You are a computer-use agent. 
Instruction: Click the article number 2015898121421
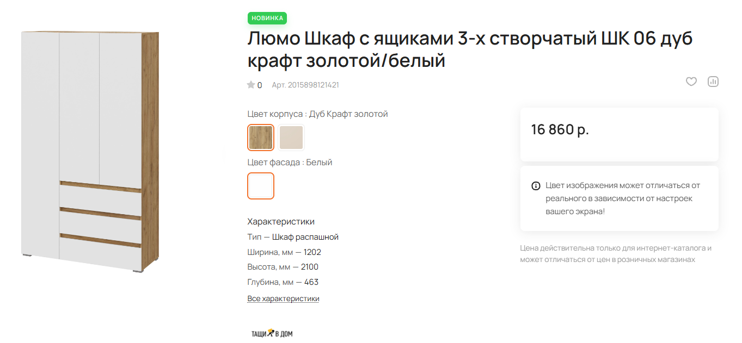(305, 85)
